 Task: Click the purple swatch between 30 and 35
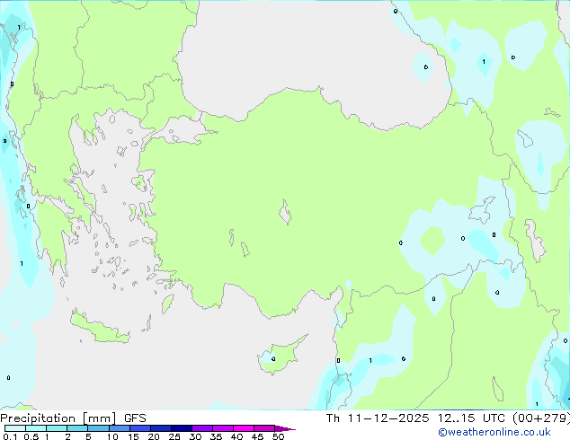[x=201, y=428]
